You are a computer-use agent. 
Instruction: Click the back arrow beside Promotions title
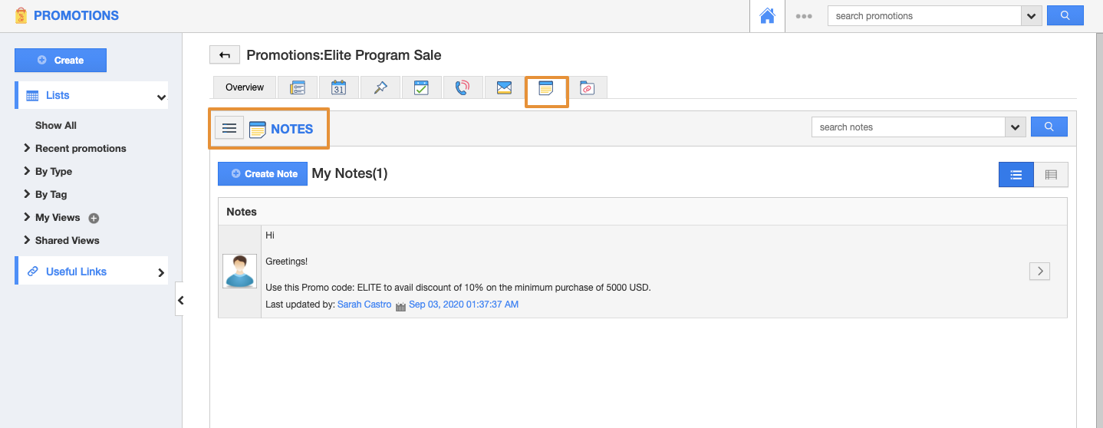[224, 54]
